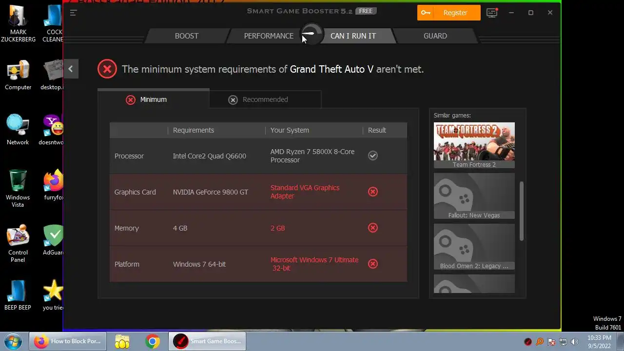The width and height of the screenshot is (624, 351).
Task: Click the Memory failed result icon
Action: (x=373, y=228)
